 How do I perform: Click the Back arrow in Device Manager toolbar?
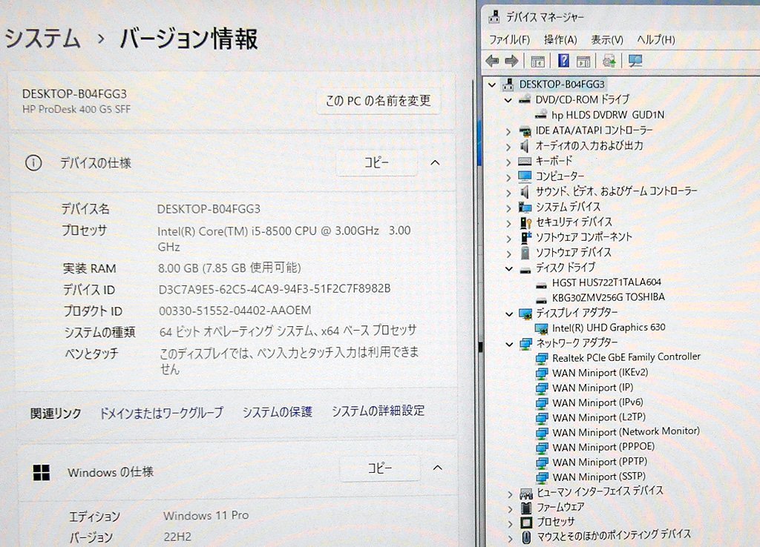(493, 61)
